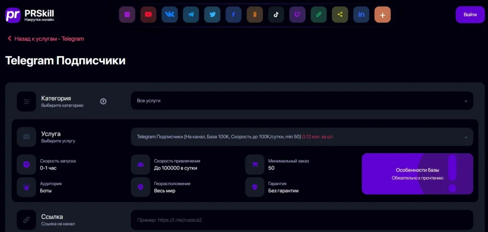Viewport: 488px width, 232px height.
Task: Open the Twitter services icon
Action: (212, 15)
